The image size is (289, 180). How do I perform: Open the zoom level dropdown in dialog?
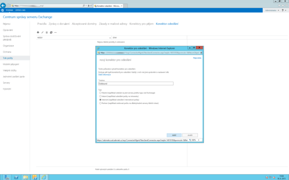tap(199, 140)
